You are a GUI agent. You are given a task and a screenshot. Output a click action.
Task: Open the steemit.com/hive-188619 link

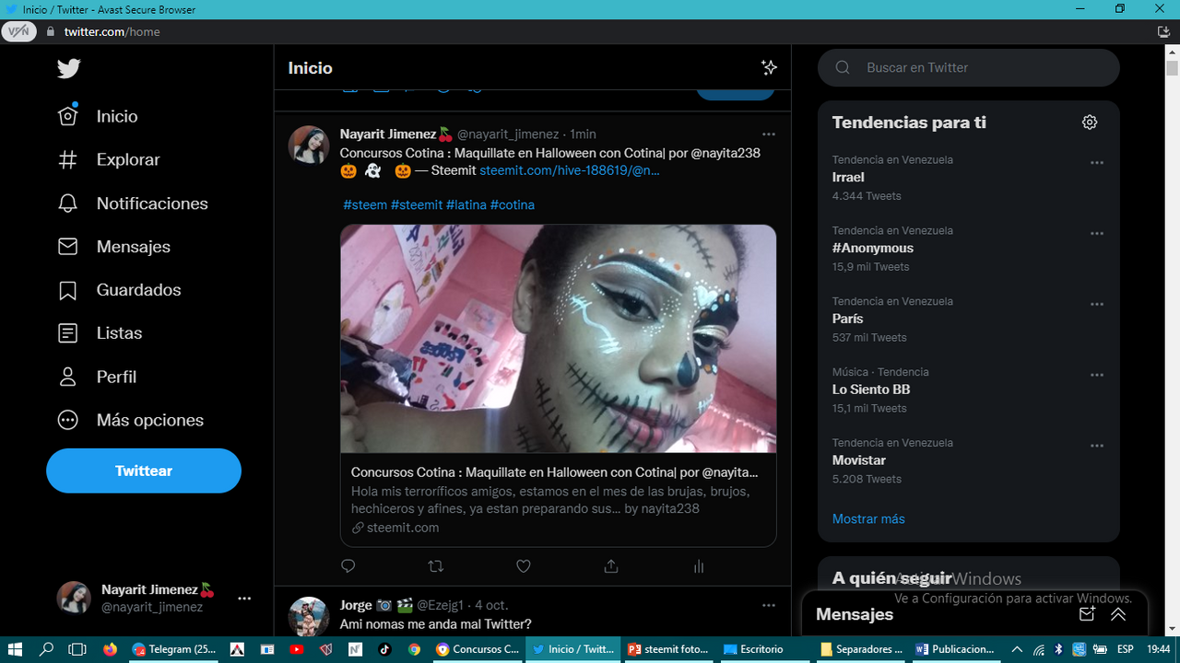tap(570, 170)
